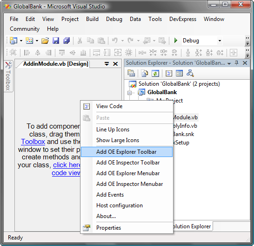Choose Add OE Inspector Toolbar
Image resolution: width=254 pixels, height=246 pixels.
[x=127, y=163]
